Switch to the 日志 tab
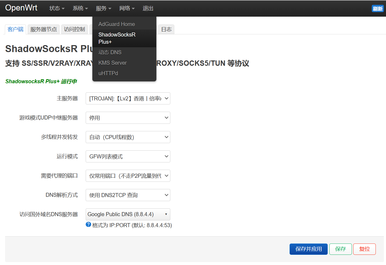 tap(166, 29)
